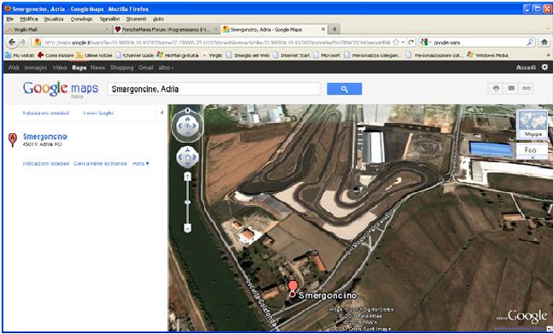Expand the Altro options dropdown

pos(141,164)
